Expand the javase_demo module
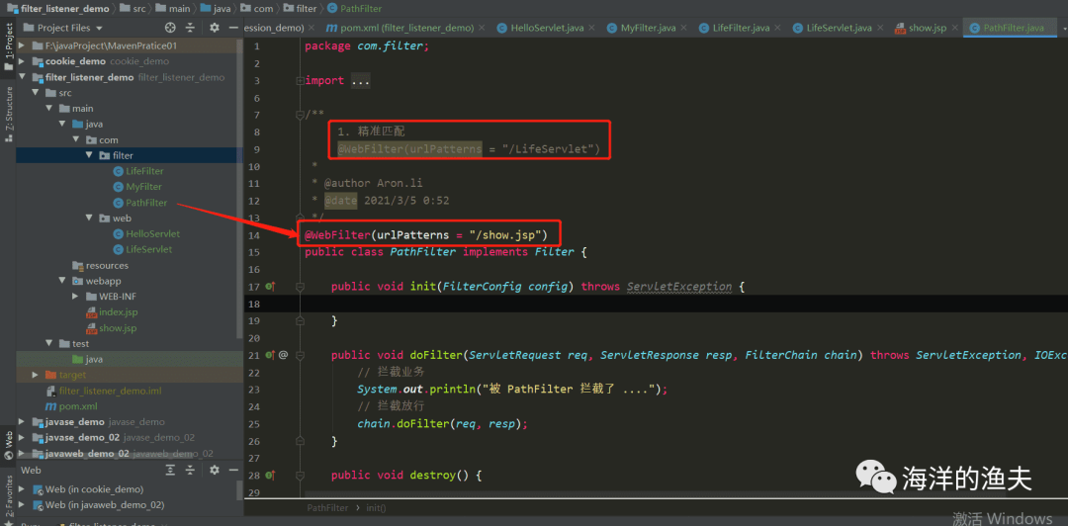This screenshot has width=1068, height=526. click(x=23, y=422)
